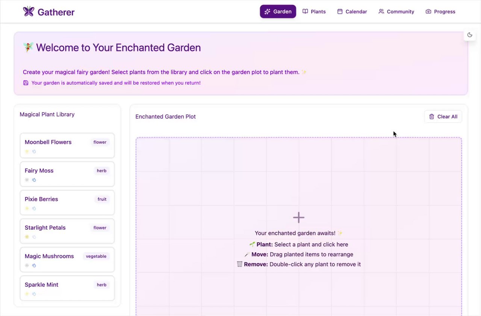The width and height of the screenshot is (481, 316).
Task: Click the save icon beside the autosave message
Action: coord(26,83)
